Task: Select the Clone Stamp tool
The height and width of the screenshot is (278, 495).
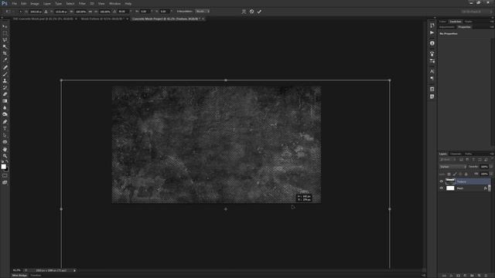Action: click(5, 80)
